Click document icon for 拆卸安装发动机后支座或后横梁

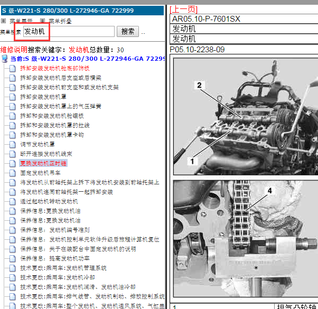pos(12,78)
